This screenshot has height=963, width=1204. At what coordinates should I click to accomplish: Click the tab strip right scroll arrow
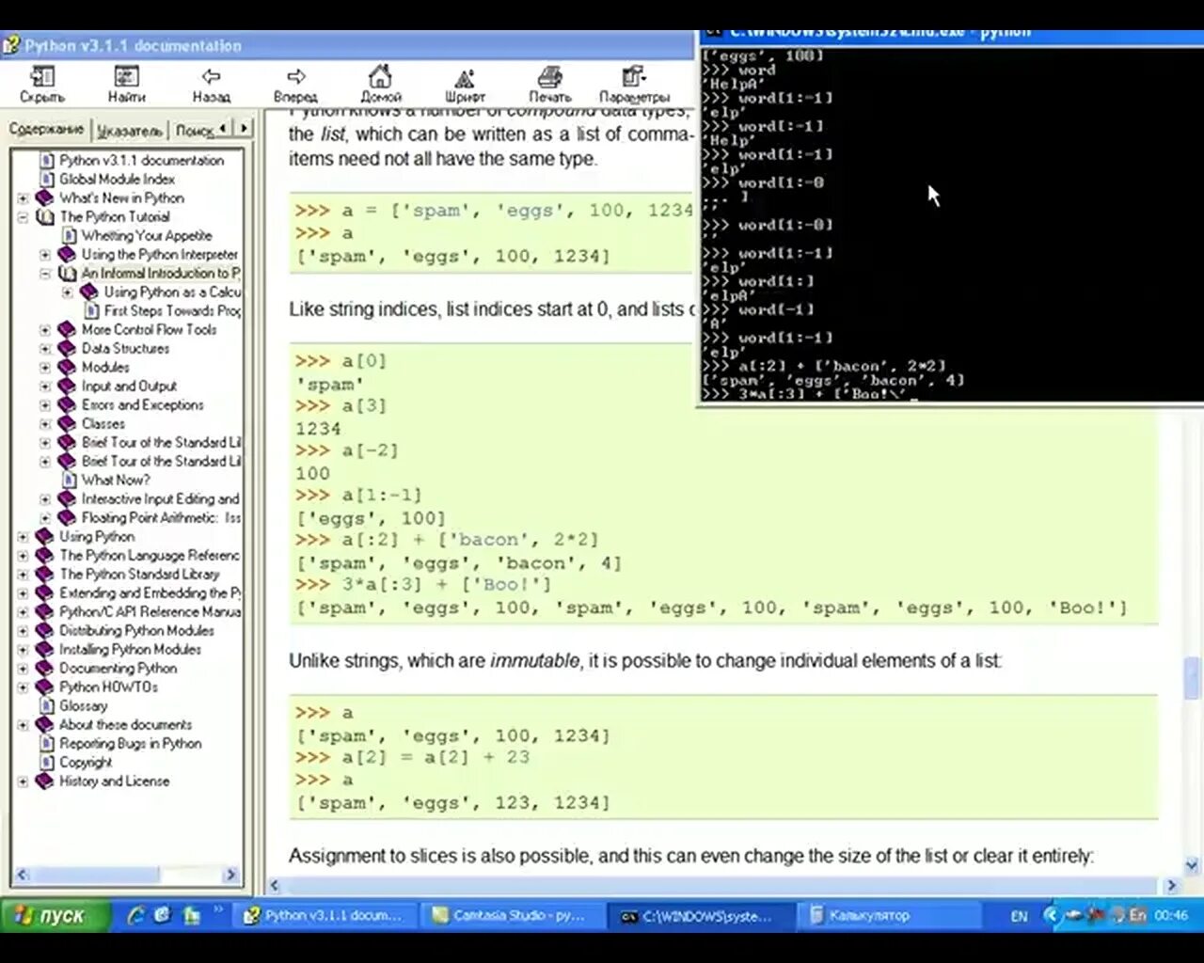click(244, 128)
